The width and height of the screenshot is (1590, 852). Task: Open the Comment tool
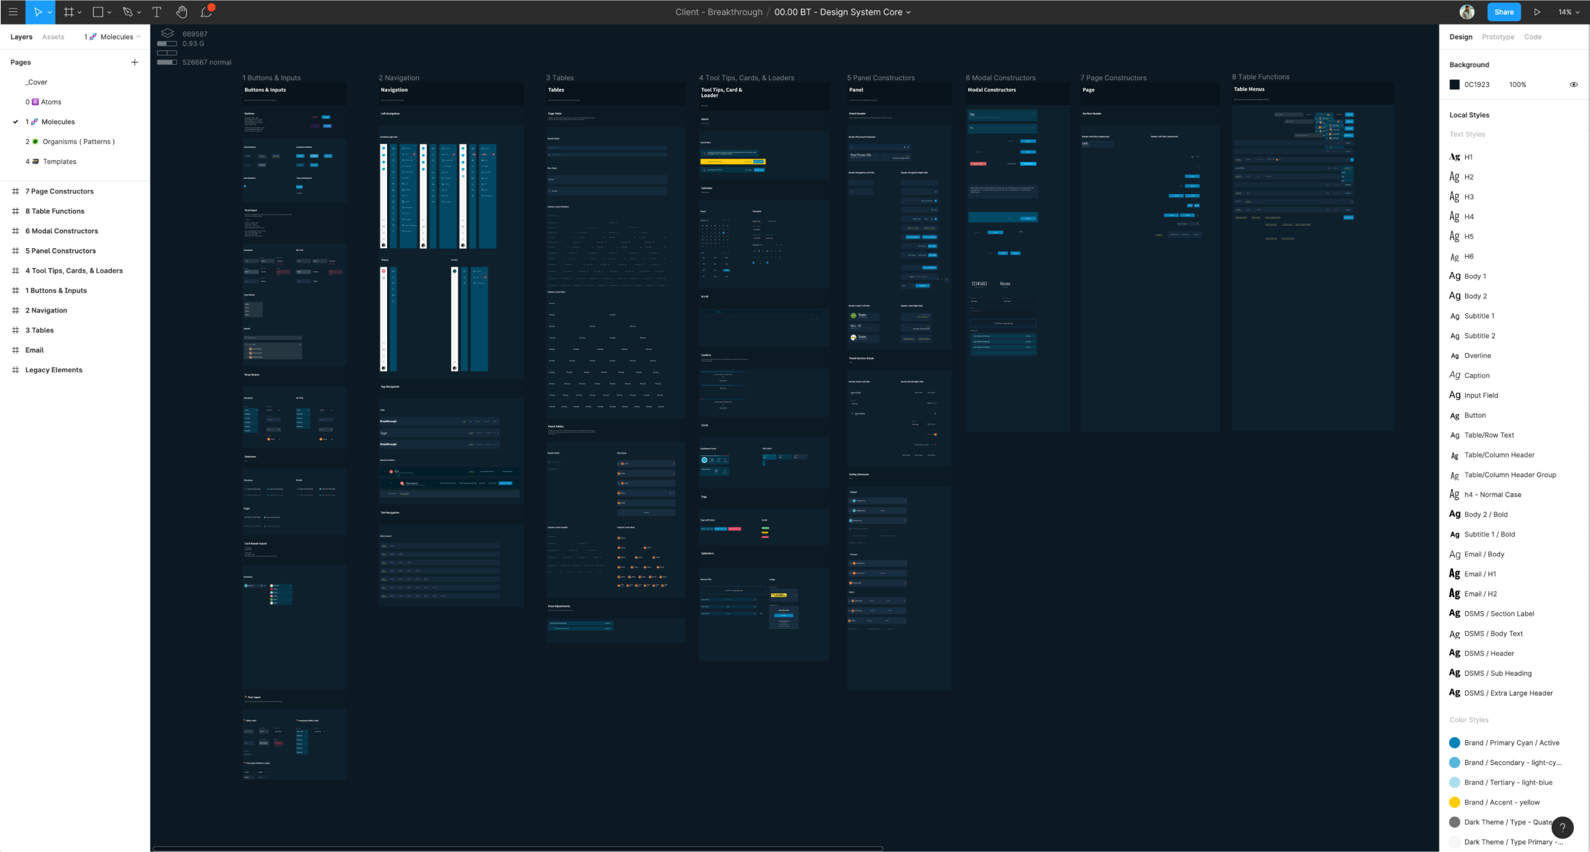click(206, 12)
